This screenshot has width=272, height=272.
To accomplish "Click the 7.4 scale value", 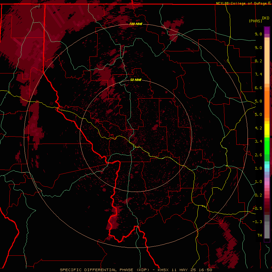I will pyautogui.click(x=258, y=74).
